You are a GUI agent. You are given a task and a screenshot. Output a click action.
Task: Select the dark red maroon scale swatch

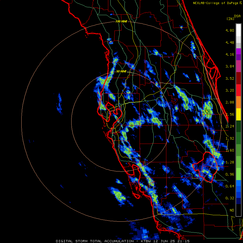click(238, 78)
